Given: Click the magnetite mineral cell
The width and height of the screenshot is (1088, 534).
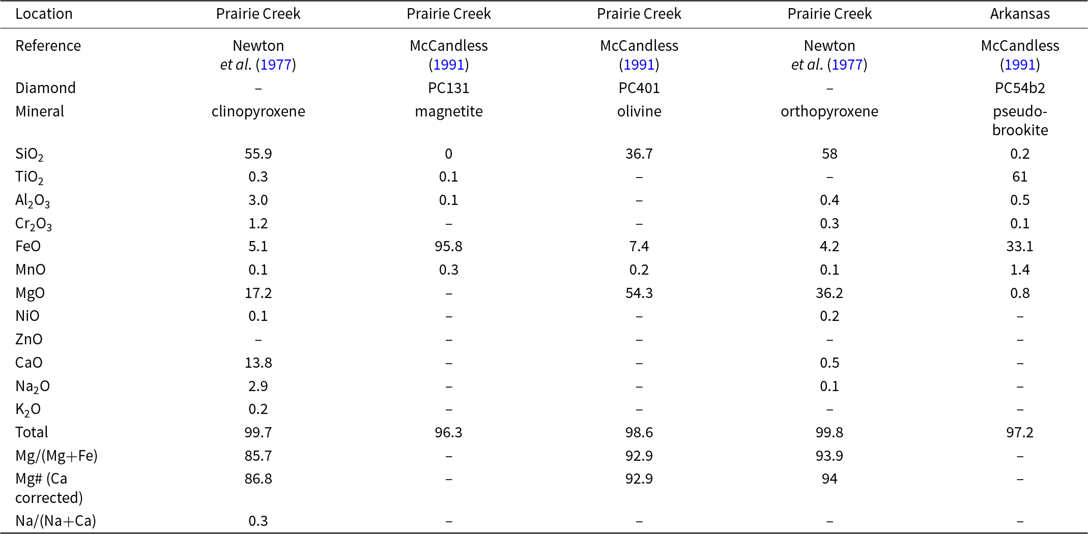Looking at the screenshot, I should click(448, 111).
